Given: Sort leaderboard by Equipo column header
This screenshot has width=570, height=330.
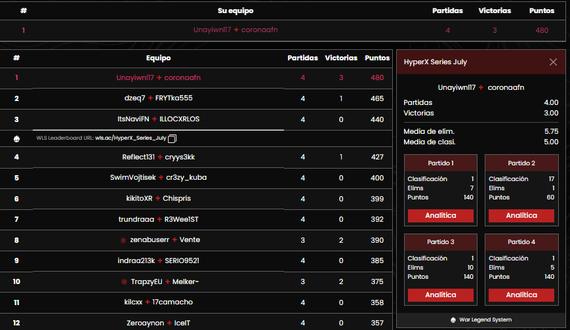Looking at the screenshot, I should coord(158,58).
